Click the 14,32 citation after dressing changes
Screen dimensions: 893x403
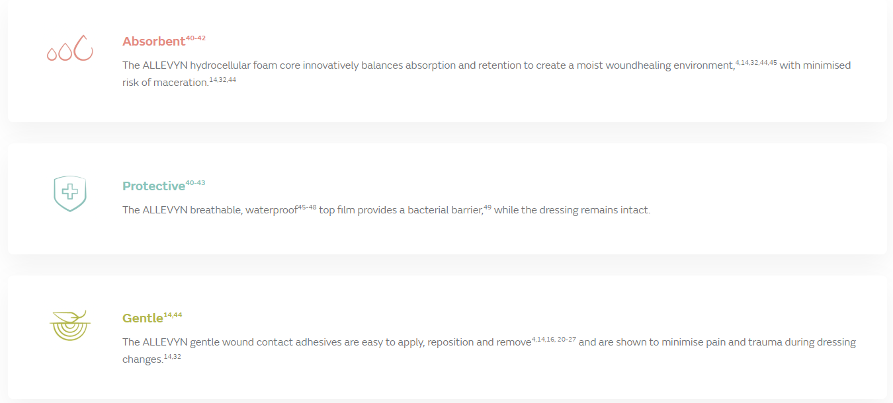[x=172, y=357]
